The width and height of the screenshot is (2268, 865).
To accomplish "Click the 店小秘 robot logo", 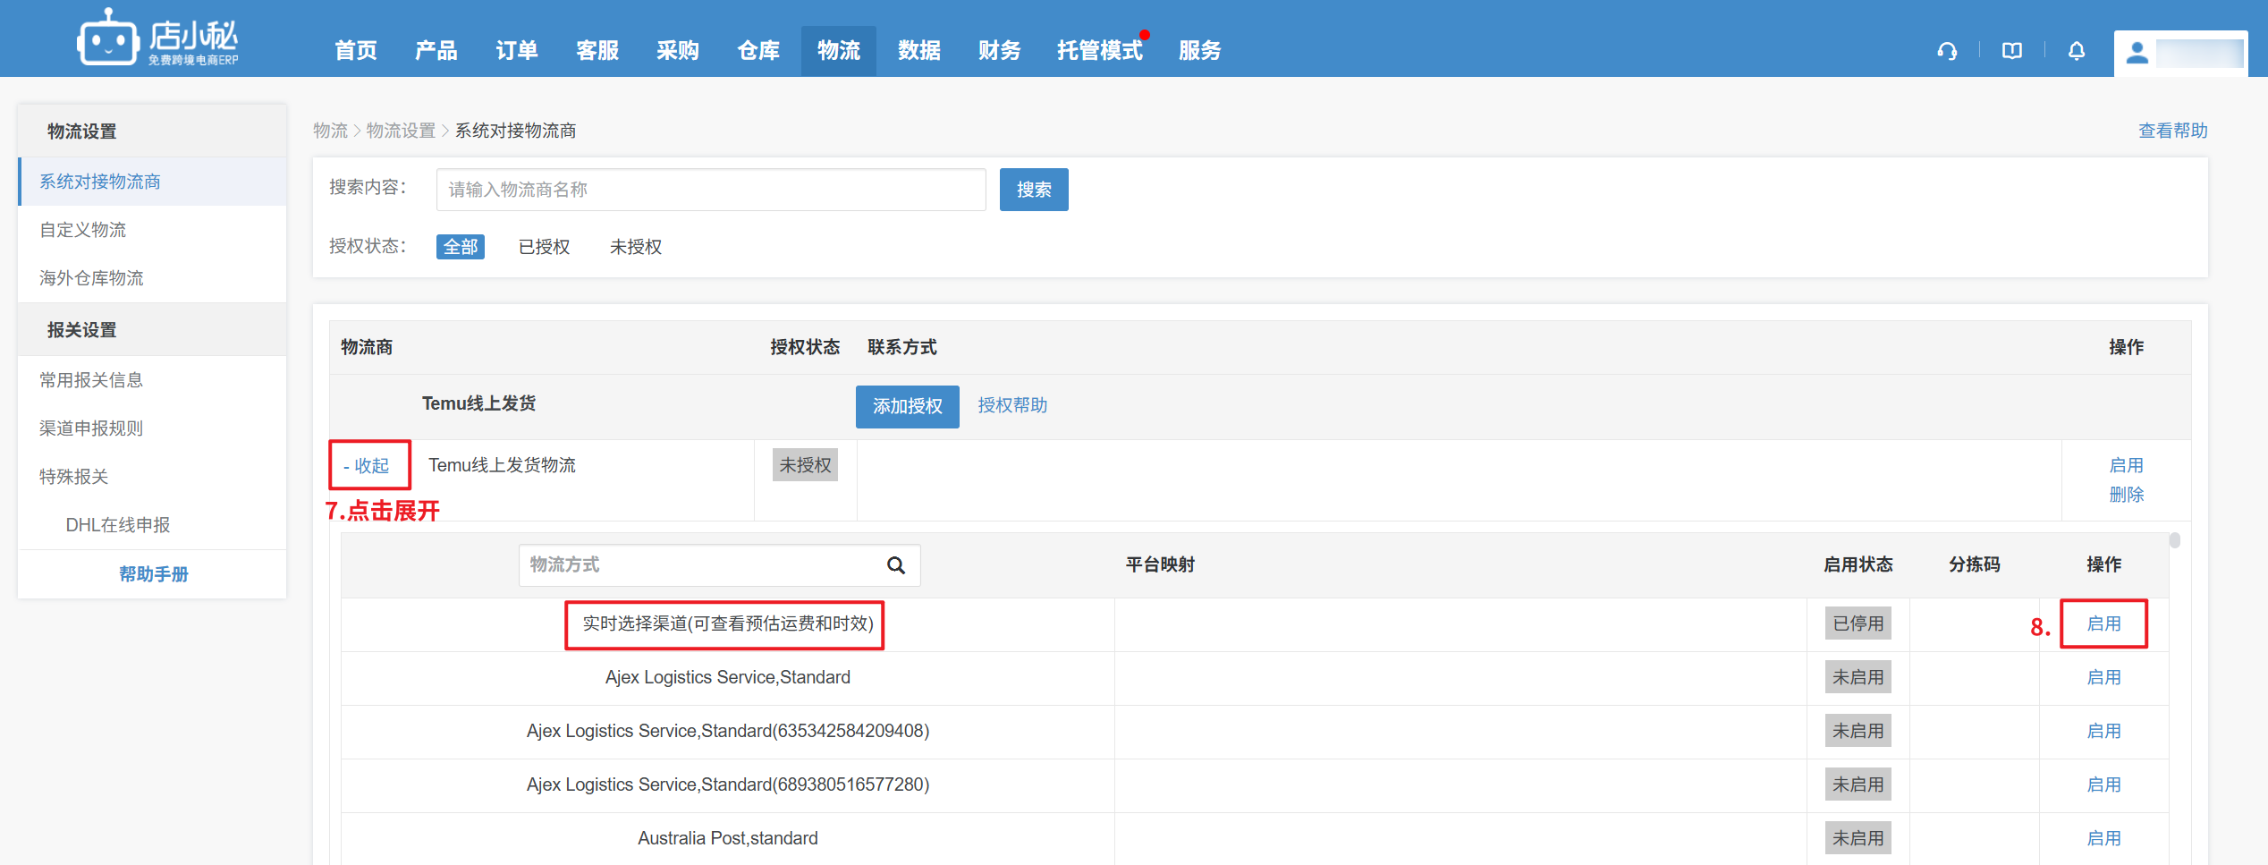I will click(x=108, y=38).
